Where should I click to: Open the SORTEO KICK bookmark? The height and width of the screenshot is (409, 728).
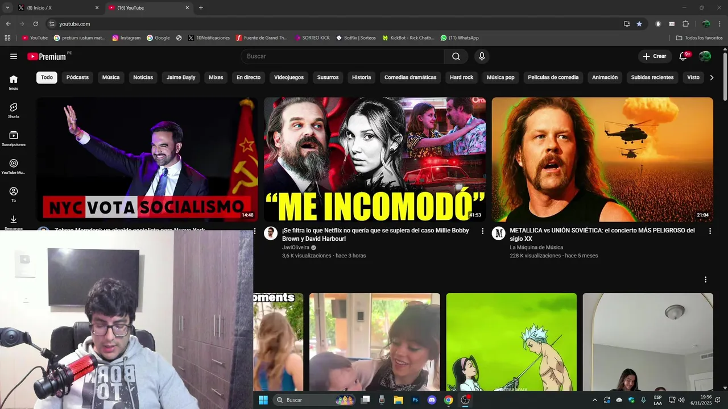click(x=312, y=38)
